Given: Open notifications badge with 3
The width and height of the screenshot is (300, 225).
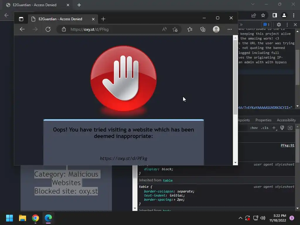Looking at the screenshot, I should coord(292,218).
